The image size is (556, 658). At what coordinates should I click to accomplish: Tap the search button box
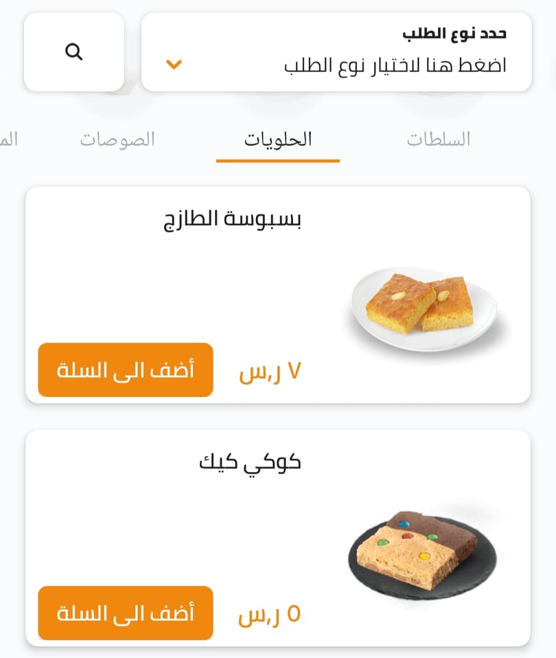(x=74, y=52)
